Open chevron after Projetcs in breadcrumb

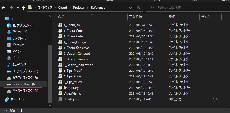[x=88, y=8]
